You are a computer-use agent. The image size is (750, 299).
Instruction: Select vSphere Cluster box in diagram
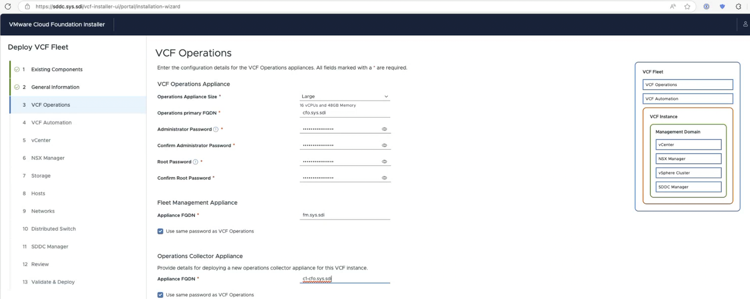(x=689, y=173)
